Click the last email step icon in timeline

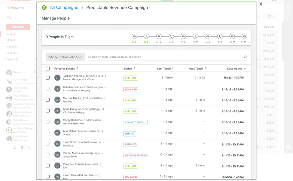tap(244, 36)
